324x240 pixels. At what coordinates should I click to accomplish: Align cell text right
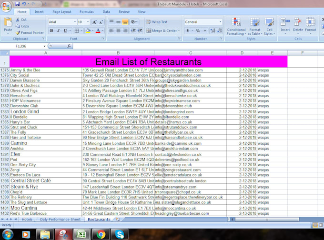(x=125, y=30)
